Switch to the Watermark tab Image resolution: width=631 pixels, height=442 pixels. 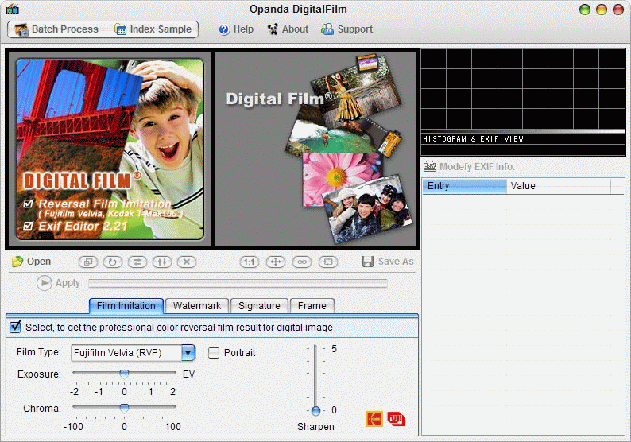coord(197,306)
